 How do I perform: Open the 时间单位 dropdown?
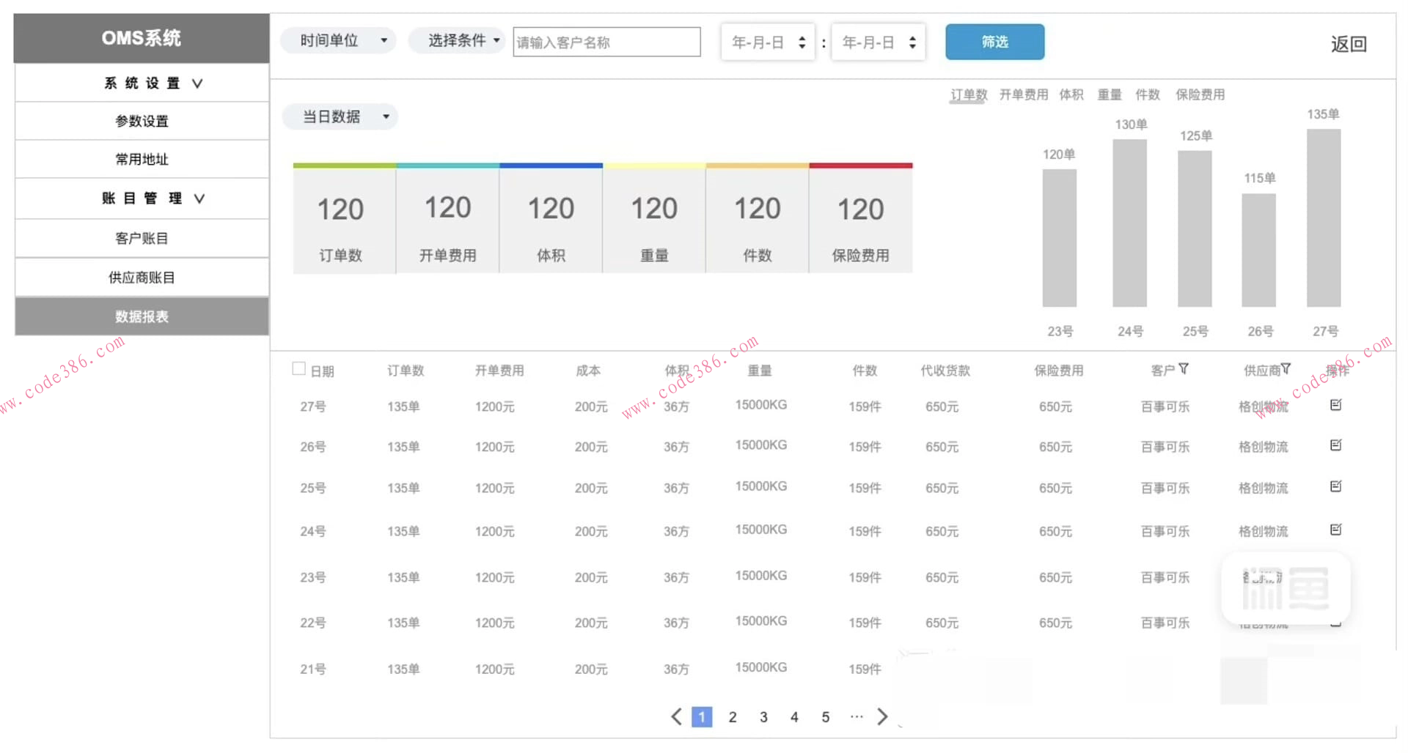coord(338,40)
